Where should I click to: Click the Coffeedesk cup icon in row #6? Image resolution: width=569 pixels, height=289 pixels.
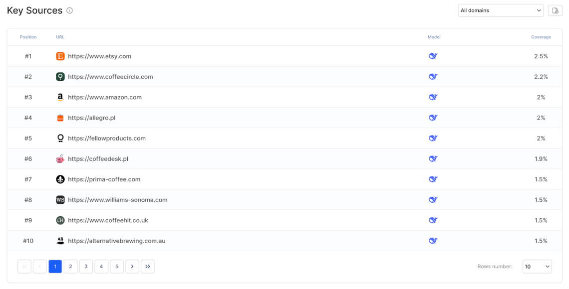pos(60,158)
